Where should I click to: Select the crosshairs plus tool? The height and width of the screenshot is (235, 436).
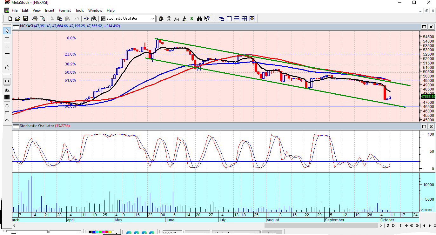click(x=7, y=38)
